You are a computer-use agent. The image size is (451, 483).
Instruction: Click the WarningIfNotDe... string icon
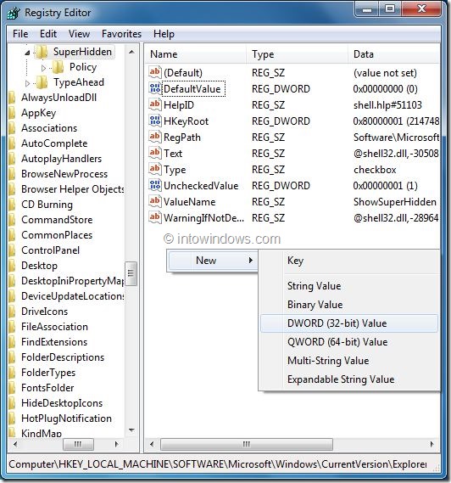coord(155,217)
